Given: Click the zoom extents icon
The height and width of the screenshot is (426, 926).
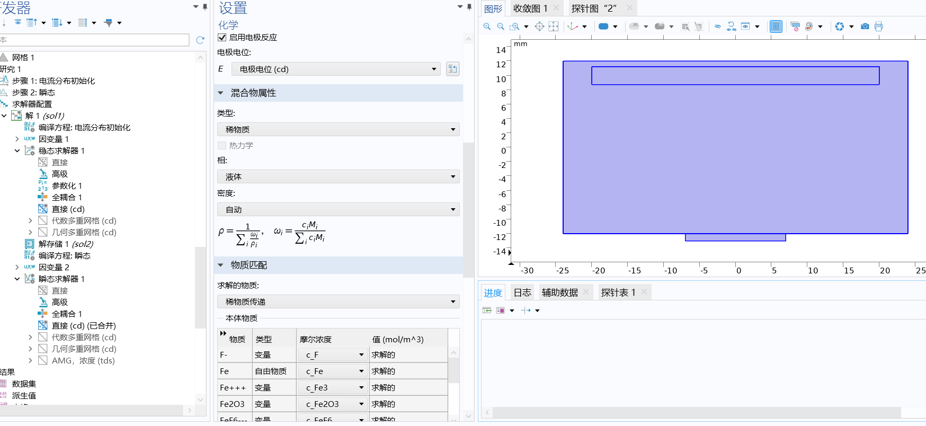Looking at the screenshot, I should (x=553, y=26).
